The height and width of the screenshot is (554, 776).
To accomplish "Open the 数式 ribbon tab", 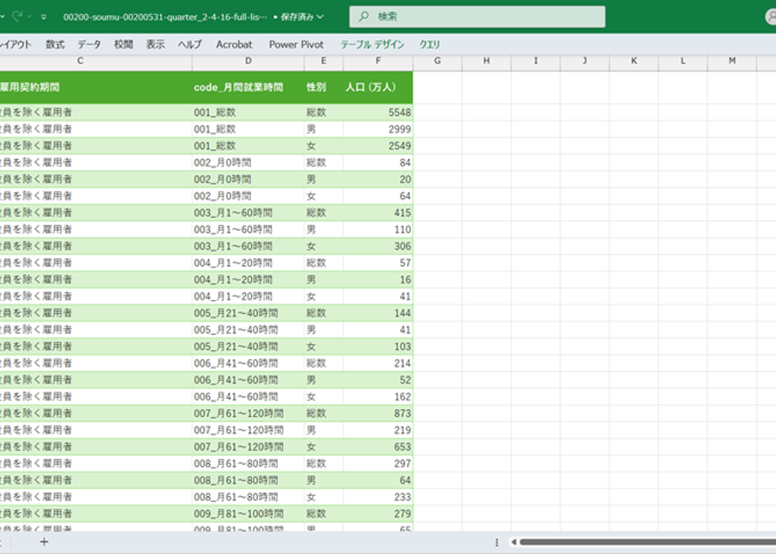I will click(55, 44).
